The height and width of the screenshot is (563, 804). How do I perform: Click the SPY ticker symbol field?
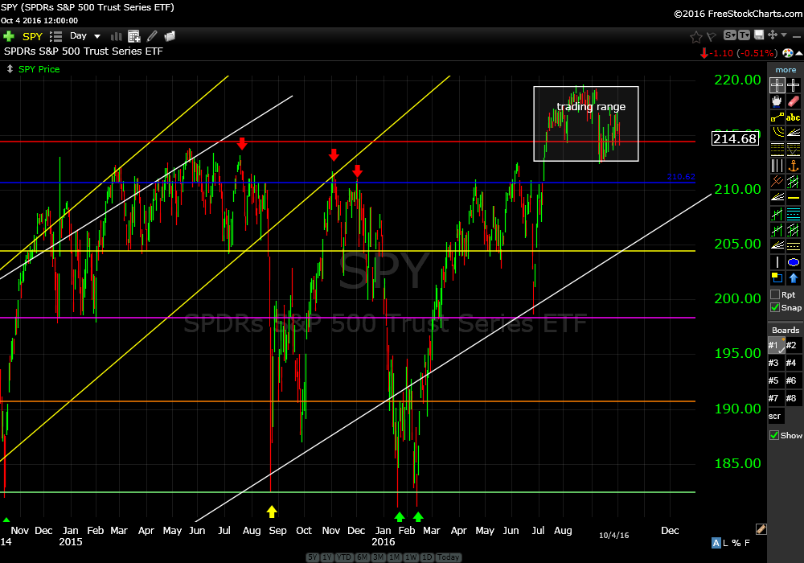pos(32,36)
